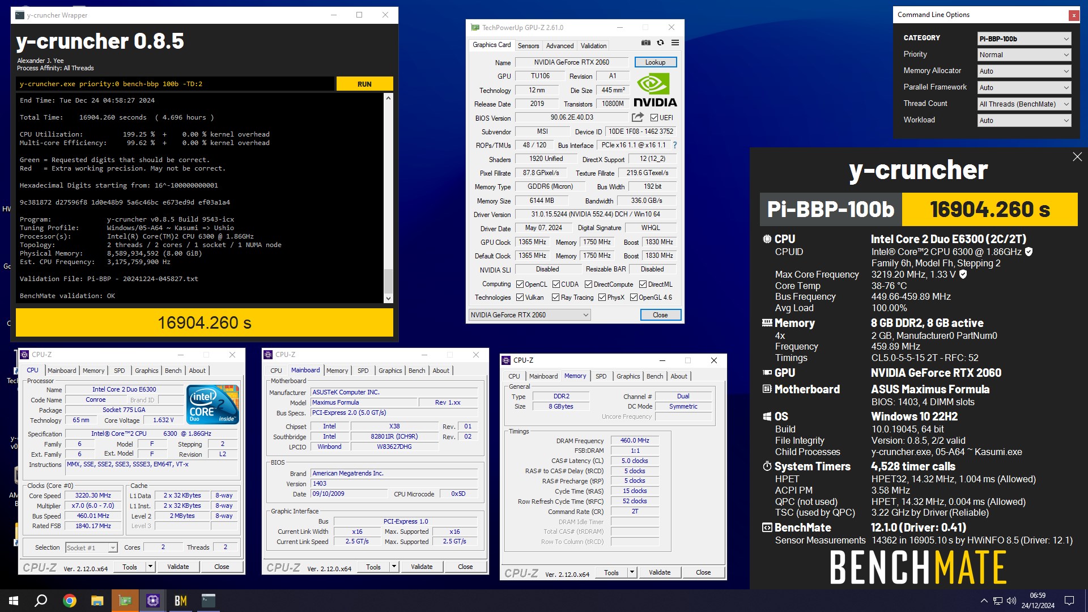The width and height of the screenshot is (1088, 612).
Task: Click Close button in Memory CPU-Z window
Action: pyautogui.click(x=703, y=572)
